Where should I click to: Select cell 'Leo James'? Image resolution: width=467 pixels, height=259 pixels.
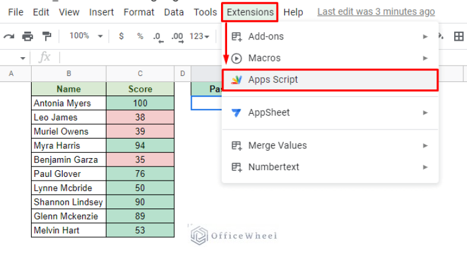(x=69, y=117)
